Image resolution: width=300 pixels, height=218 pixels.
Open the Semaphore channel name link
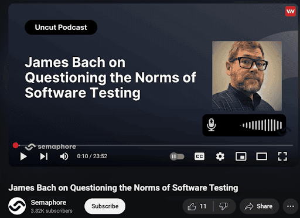(49, 203)
